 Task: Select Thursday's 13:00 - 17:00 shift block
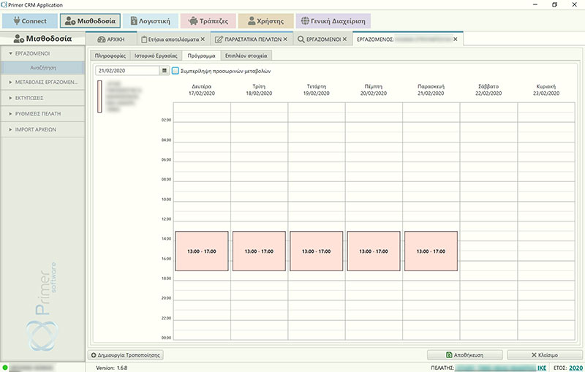click(x=374, y=251)
